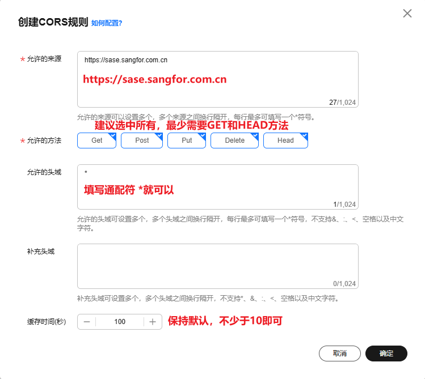Click the cache time value field showing 100
Viewport: 425px width, 379px height.
120,322
